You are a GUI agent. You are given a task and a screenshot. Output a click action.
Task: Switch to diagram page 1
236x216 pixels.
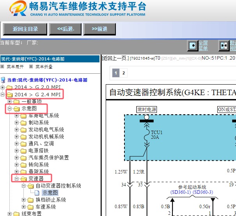click(116, 73)
